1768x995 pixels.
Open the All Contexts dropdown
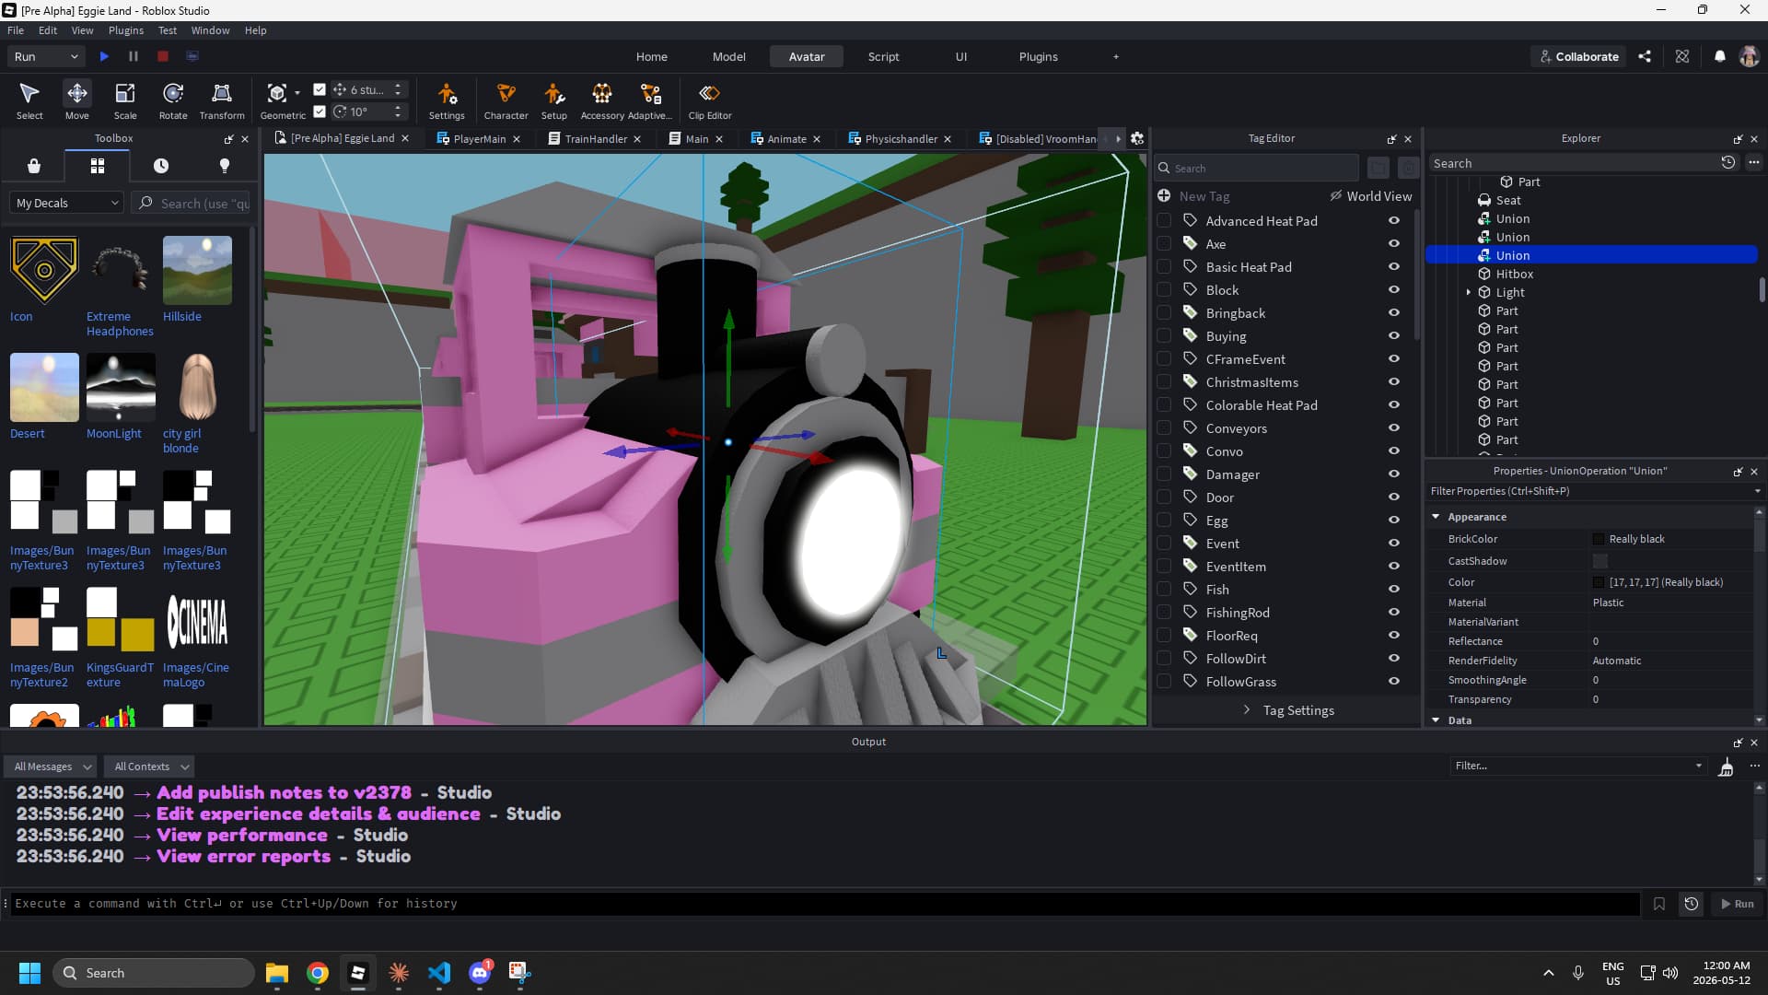149,767
